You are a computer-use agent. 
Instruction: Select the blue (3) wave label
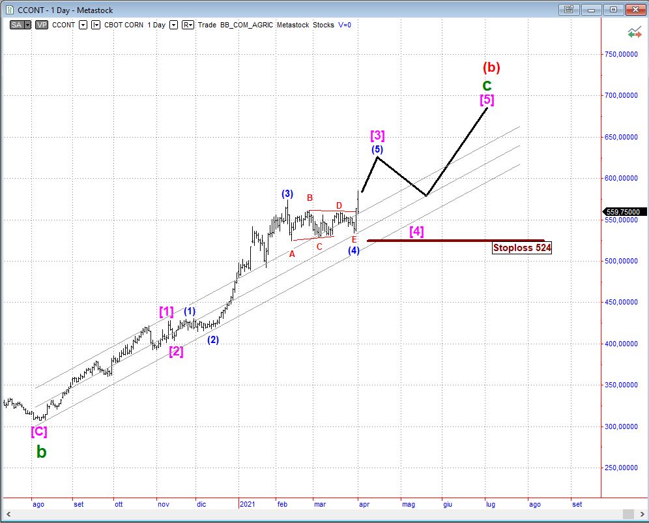tap(287, 194)
